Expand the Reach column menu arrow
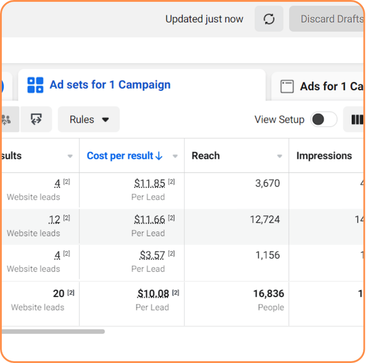The height and width of the screenshot is (363, 366). click(x=280, y=156)
